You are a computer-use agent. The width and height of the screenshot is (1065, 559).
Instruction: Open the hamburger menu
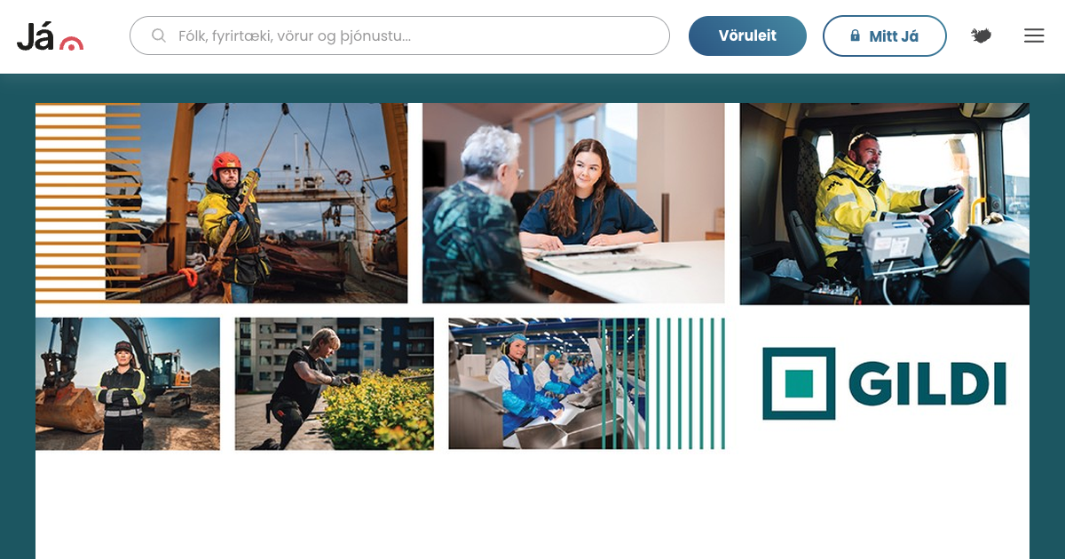(x=1034, y=35)
